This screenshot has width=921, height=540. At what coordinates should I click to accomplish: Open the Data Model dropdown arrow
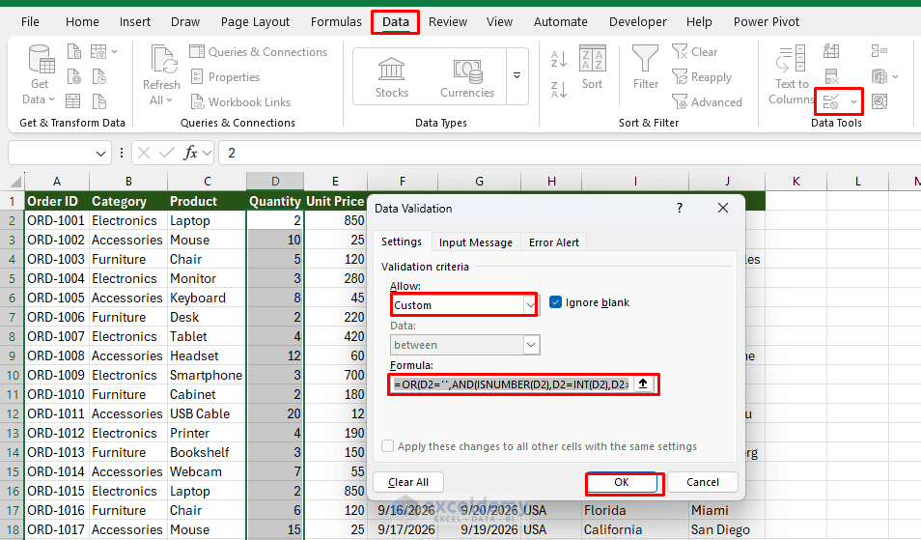895,76
